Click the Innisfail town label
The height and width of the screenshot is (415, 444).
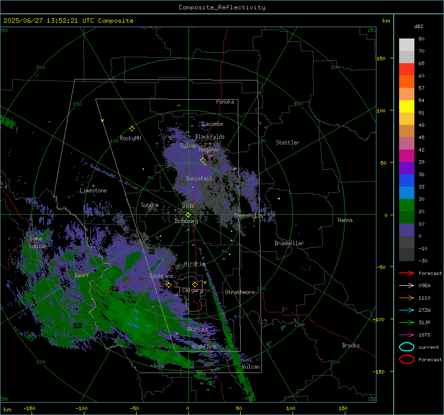(199, 179)
